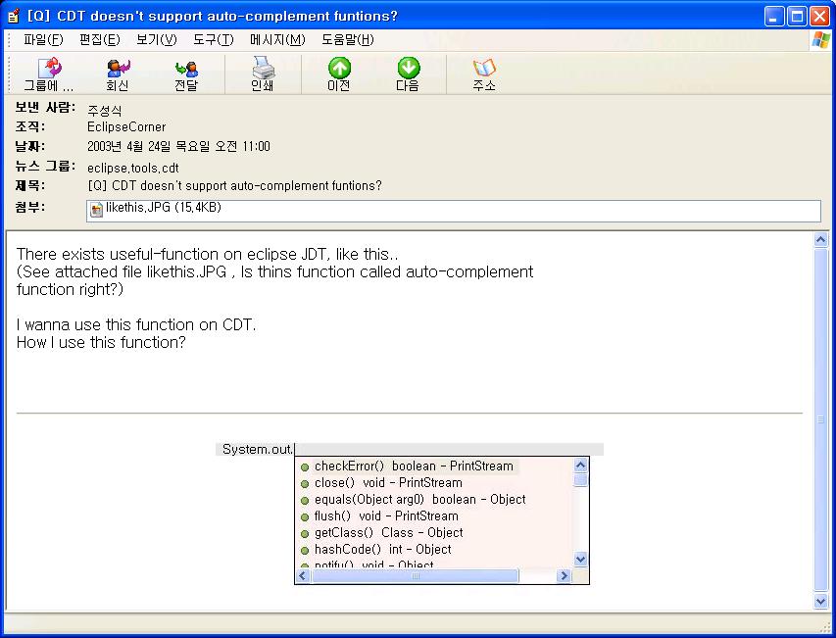The height and width of the screenshot is (638, 836).
Task: Open the 편집(E) menu
Action: [x=100, y=40]
